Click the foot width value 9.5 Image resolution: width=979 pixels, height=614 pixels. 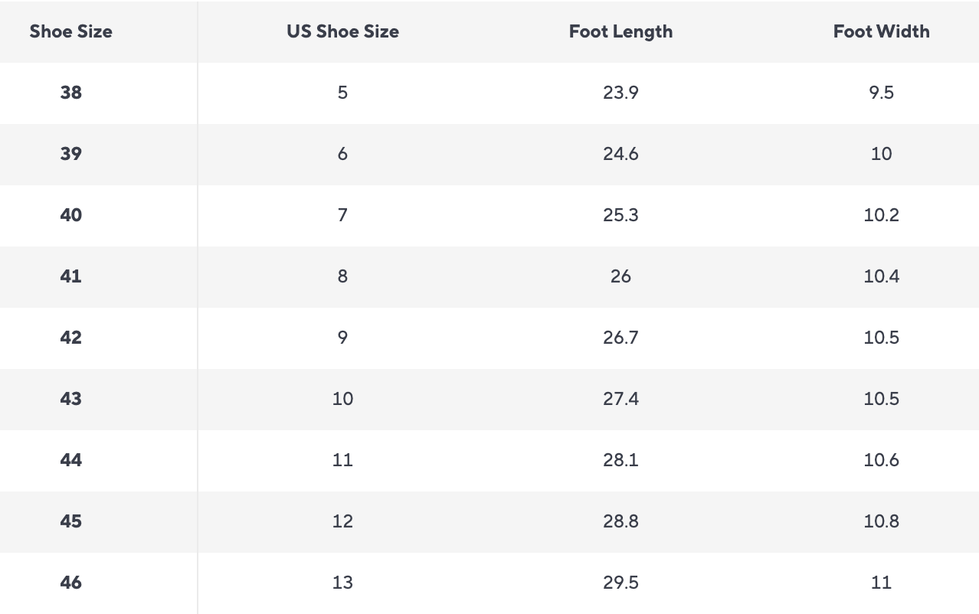(881, 93)
